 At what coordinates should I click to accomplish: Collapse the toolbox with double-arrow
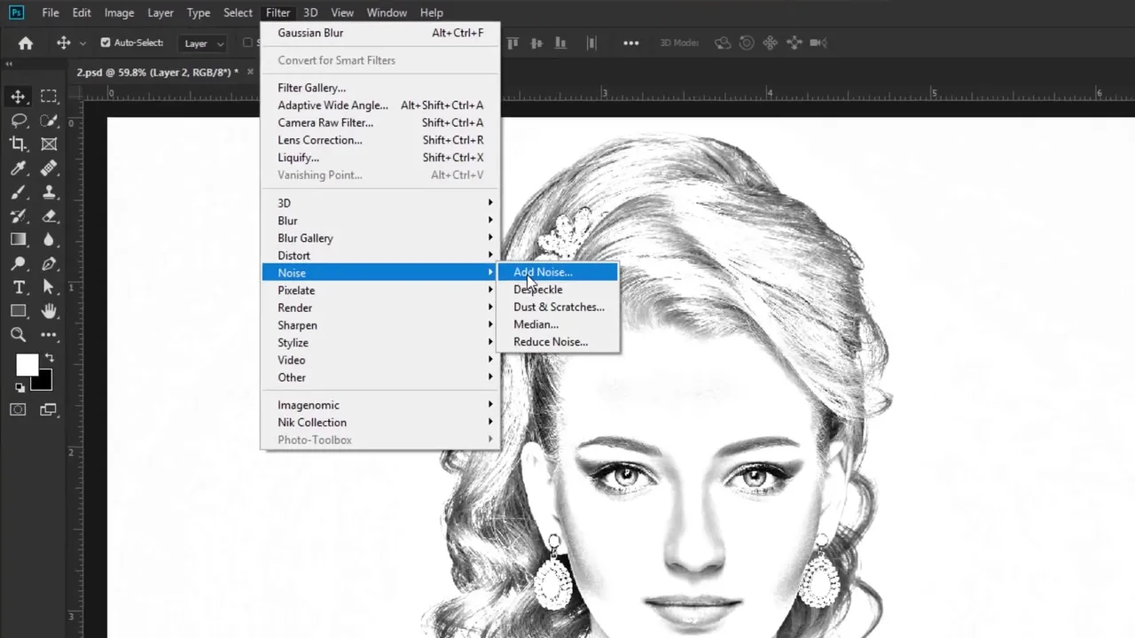[x=10, y=64]
